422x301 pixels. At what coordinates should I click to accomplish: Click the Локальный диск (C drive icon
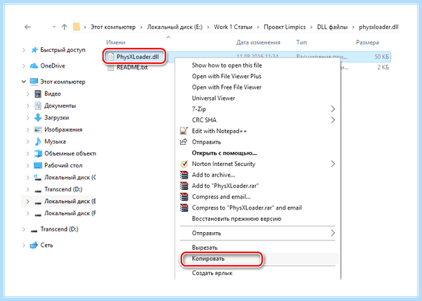tap(38, 177)
